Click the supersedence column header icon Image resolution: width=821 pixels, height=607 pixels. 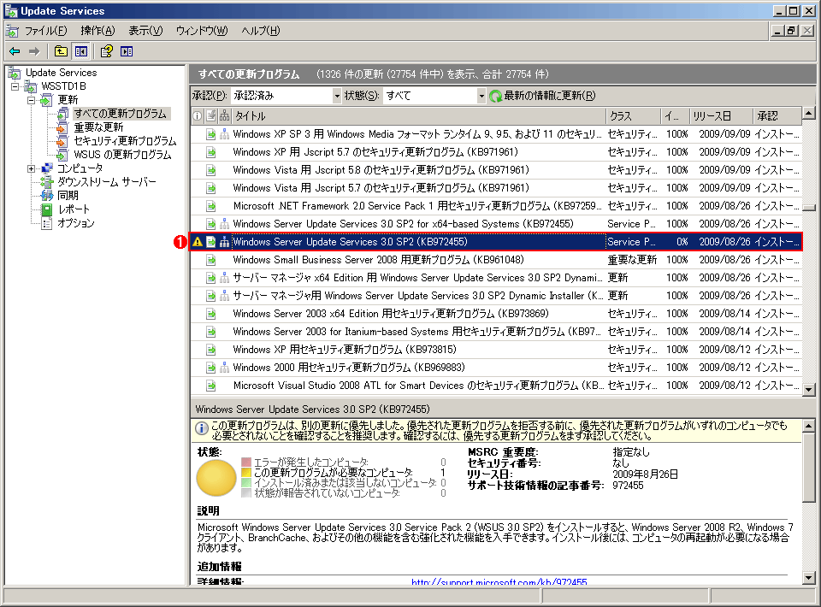coord(225,115)
